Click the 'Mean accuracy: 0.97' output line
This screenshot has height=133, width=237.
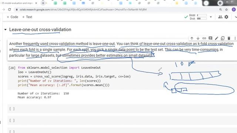(34, 97)
